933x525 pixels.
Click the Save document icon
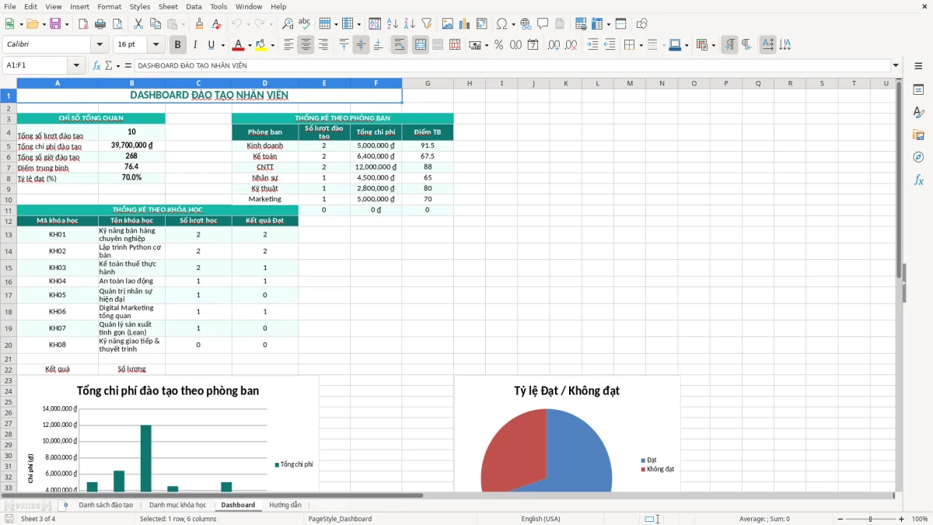pyautogui.click(x=55, y=24)
